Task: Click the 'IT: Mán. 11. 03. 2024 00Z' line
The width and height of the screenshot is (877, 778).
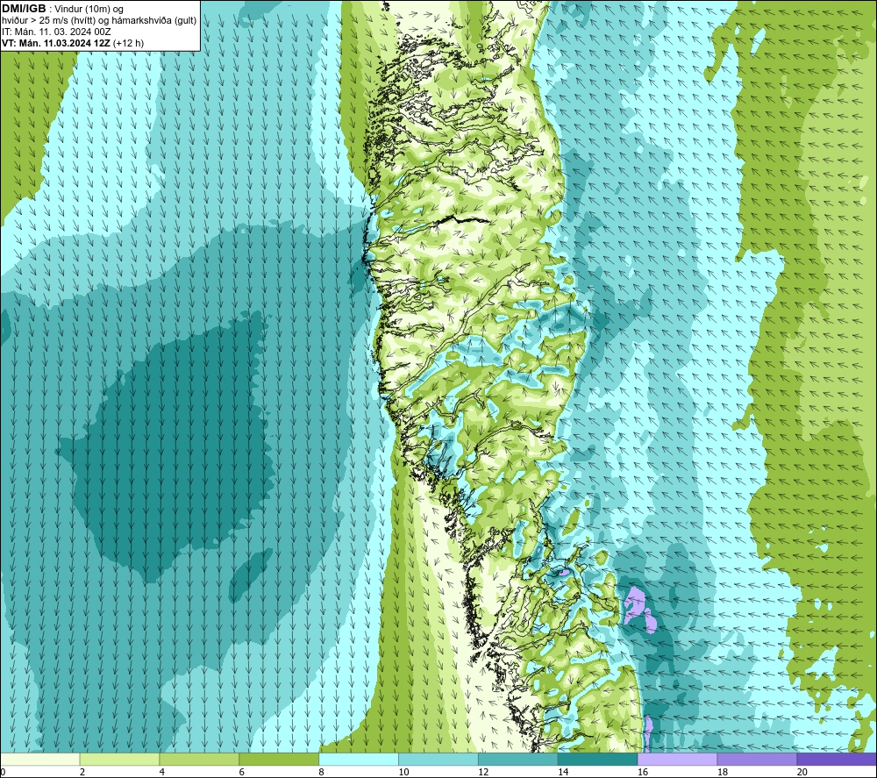Action: point(56,32)
